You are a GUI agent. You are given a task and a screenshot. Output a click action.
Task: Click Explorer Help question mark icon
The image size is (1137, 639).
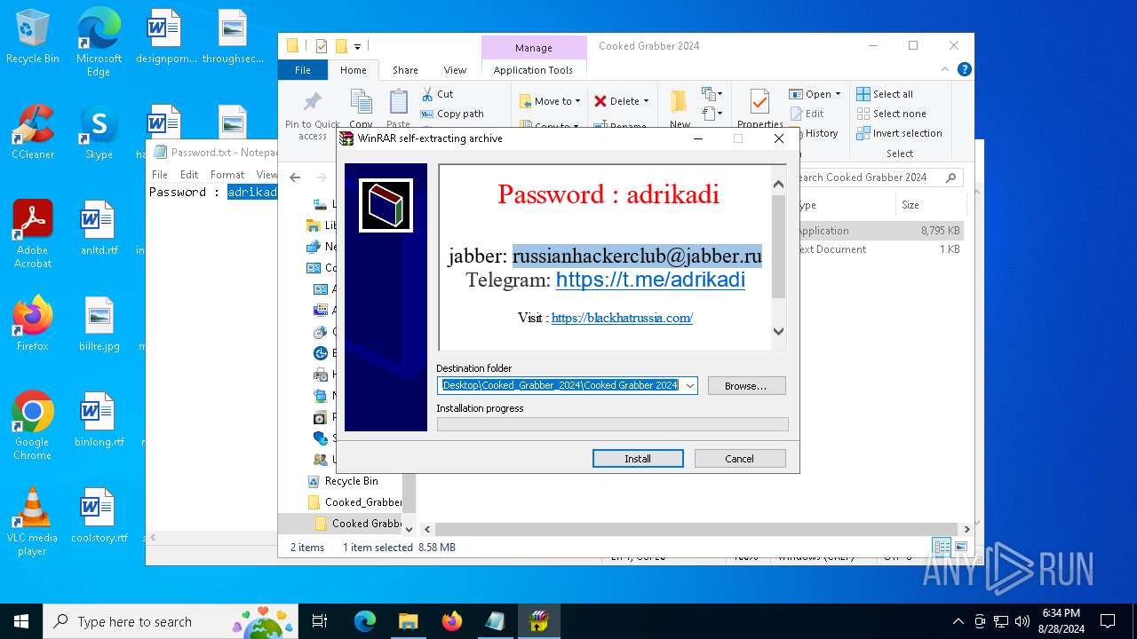point(964,69)
